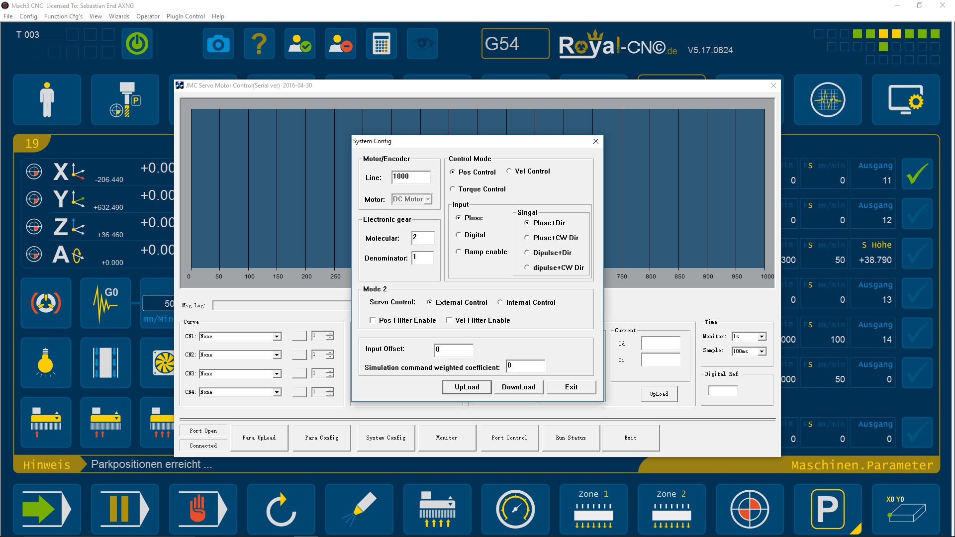Click the calculator icon in top toolbar
The height and width of the screenshot is (537, 955).
click(x=381, y=44)
